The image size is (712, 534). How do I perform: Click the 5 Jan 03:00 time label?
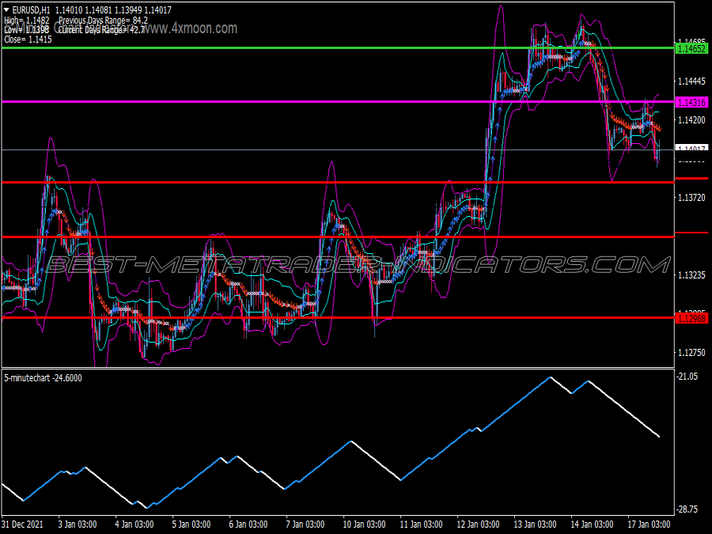point(191,524)
